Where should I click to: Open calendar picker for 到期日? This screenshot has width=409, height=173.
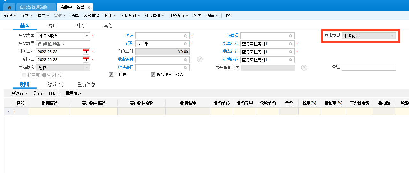[x=86, y=59]
